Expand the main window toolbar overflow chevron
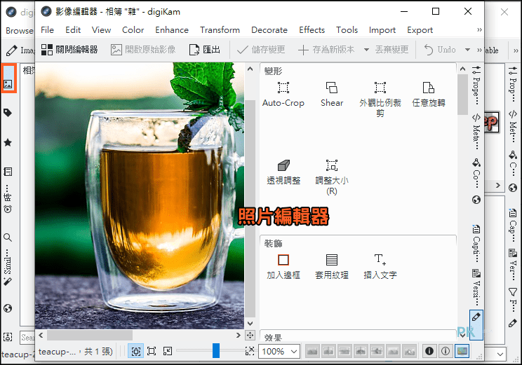The height and width of the screenshot is (365, 522). click(x=516, y=50)
